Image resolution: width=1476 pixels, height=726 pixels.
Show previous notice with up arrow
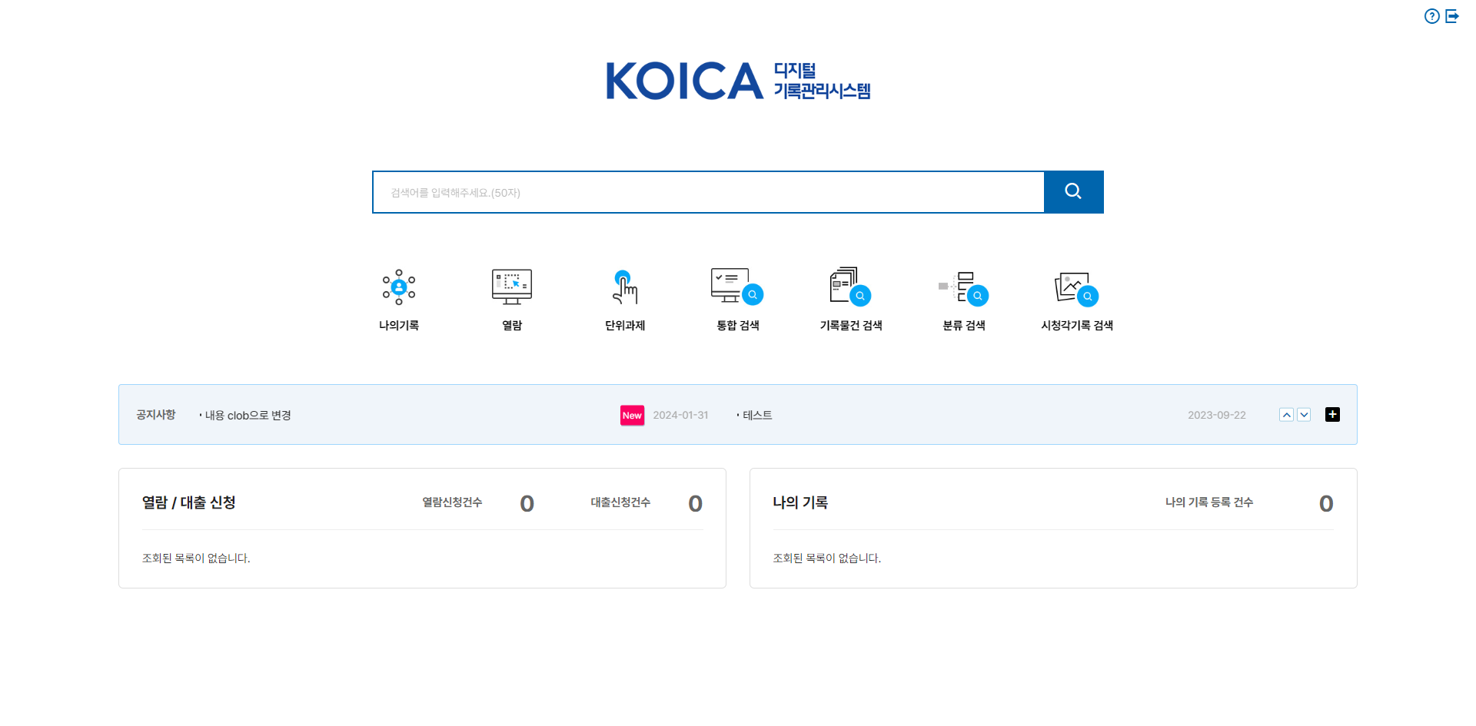1286,415
